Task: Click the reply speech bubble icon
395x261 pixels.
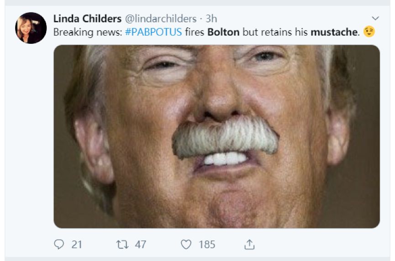Action: [59, 245]
